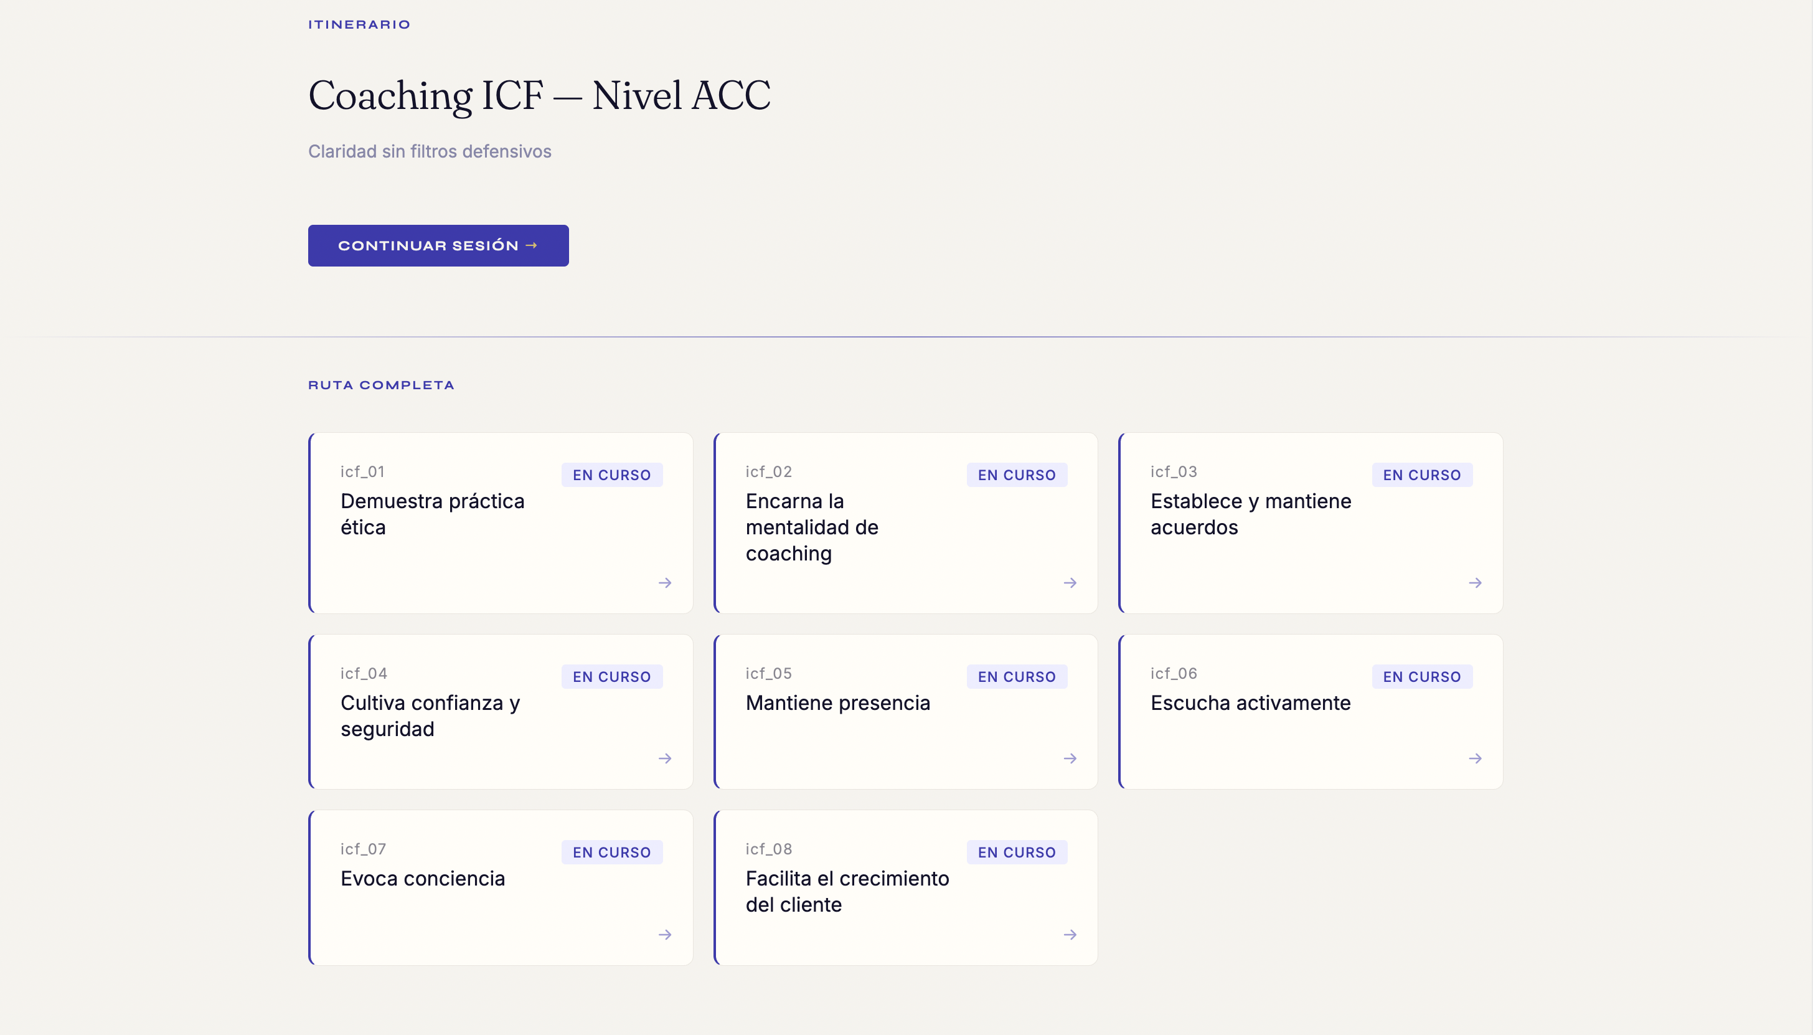This screenshot has width=1813, height=1035.
Task: Click EN CURSO badge on icf_08 card
Action: [1017, 853]
